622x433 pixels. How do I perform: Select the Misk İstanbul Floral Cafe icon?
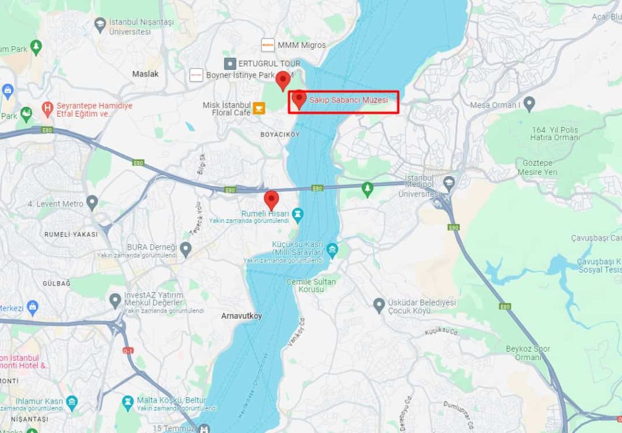pyautogui.click(x=259, y=108)
